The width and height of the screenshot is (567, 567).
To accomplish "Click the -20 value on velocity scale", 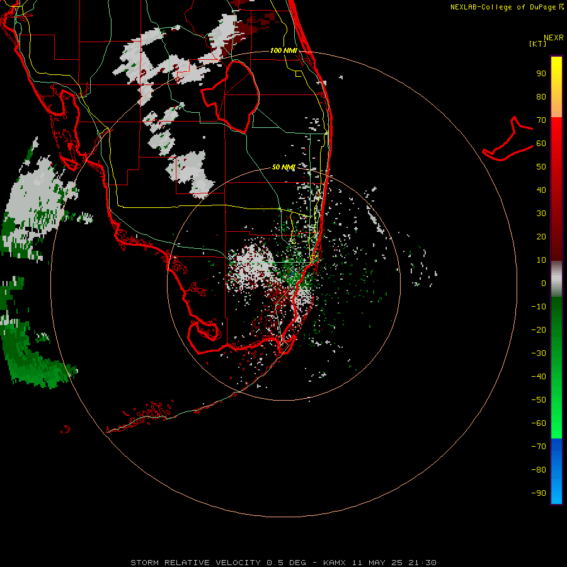I will click(539, 330).
